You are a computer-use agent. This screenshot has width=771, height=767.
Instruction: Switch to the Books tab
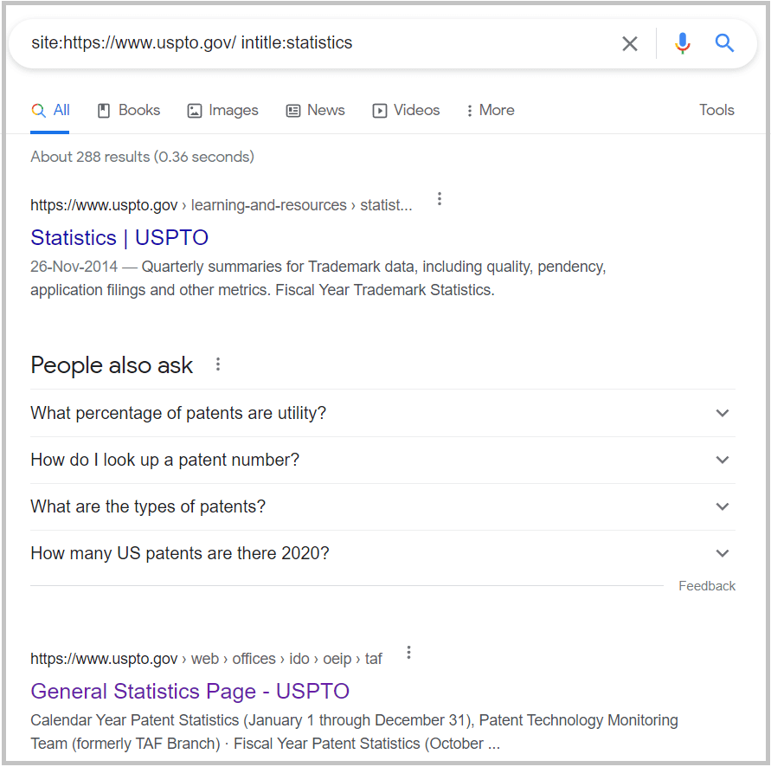click(129, 110)
